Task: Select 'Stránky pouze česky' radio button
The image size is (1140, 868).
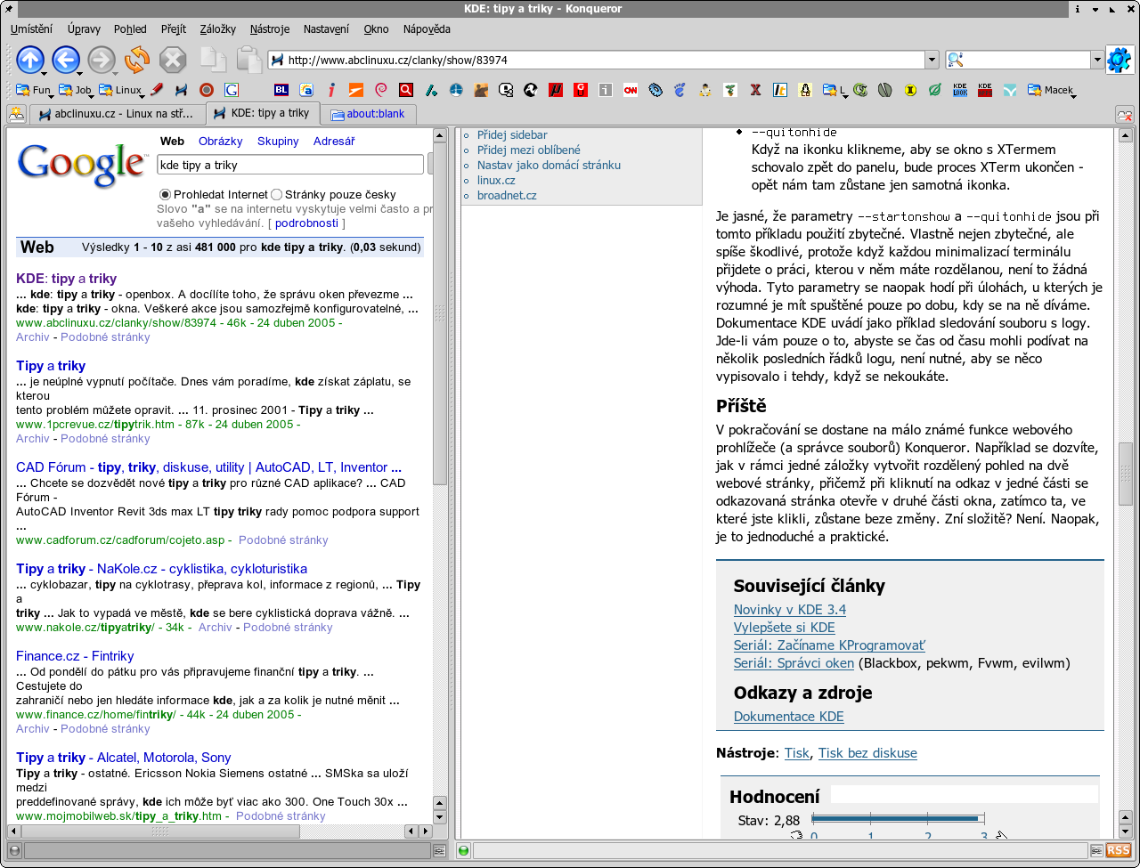Action: [x=276, y=194]
